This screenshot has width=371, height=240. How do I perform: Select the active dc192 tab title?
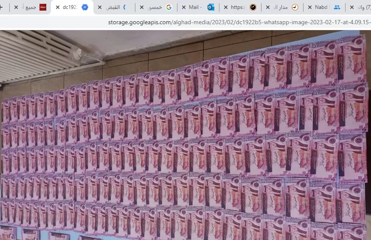coord(70,7)
